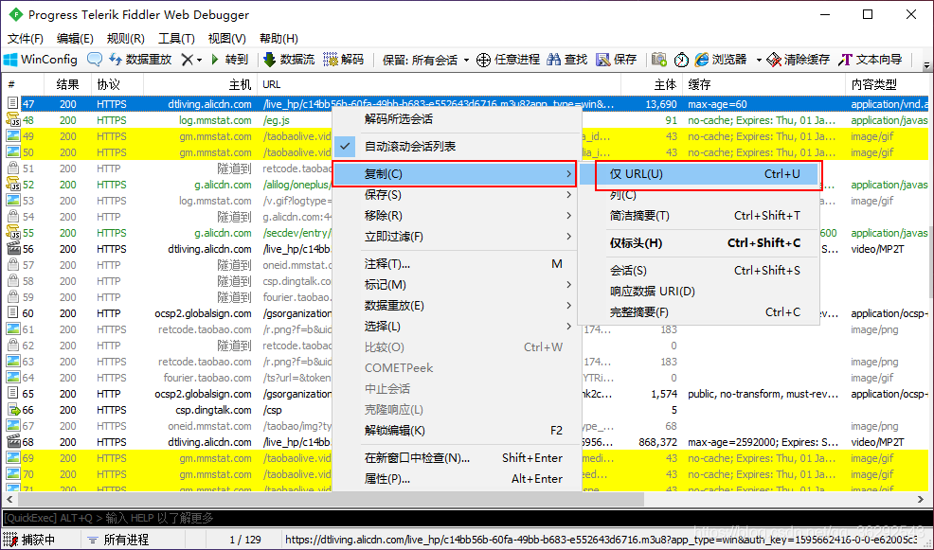Choose 解锁编辑(K) in context menu
Screen dimensions: 934x550
point(457,431)
